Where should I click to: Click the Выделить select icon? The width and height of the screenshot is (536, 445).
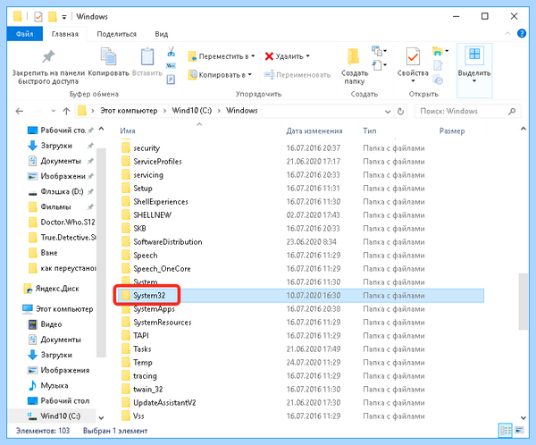tap(474, 55)
